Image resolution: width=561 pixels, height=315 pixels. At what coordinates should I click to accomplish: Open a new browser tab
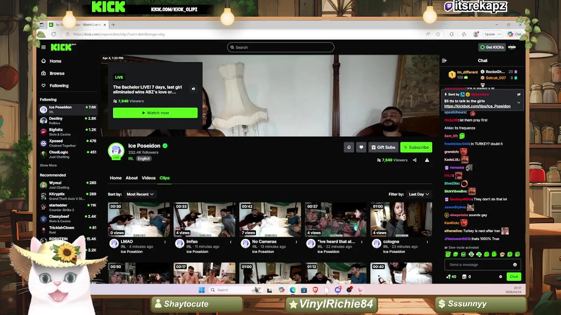point(113,25)
